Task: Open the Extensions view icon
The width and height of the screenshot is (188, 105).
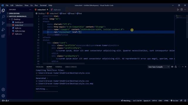Action: point(3,36)
